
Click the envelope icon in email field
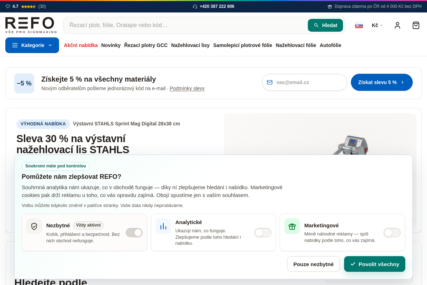pos(270,82)
